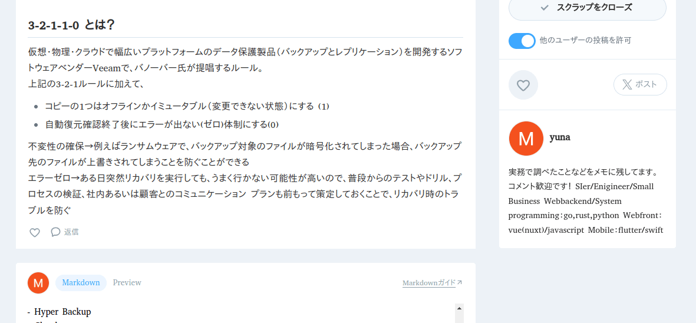
Task: Click the スクラップをクローズ button
Action: tap(587, 8)
